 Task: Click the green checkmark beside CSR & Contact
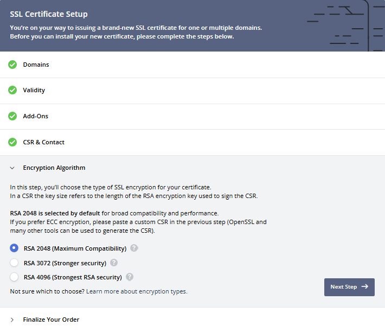(12, 142)
